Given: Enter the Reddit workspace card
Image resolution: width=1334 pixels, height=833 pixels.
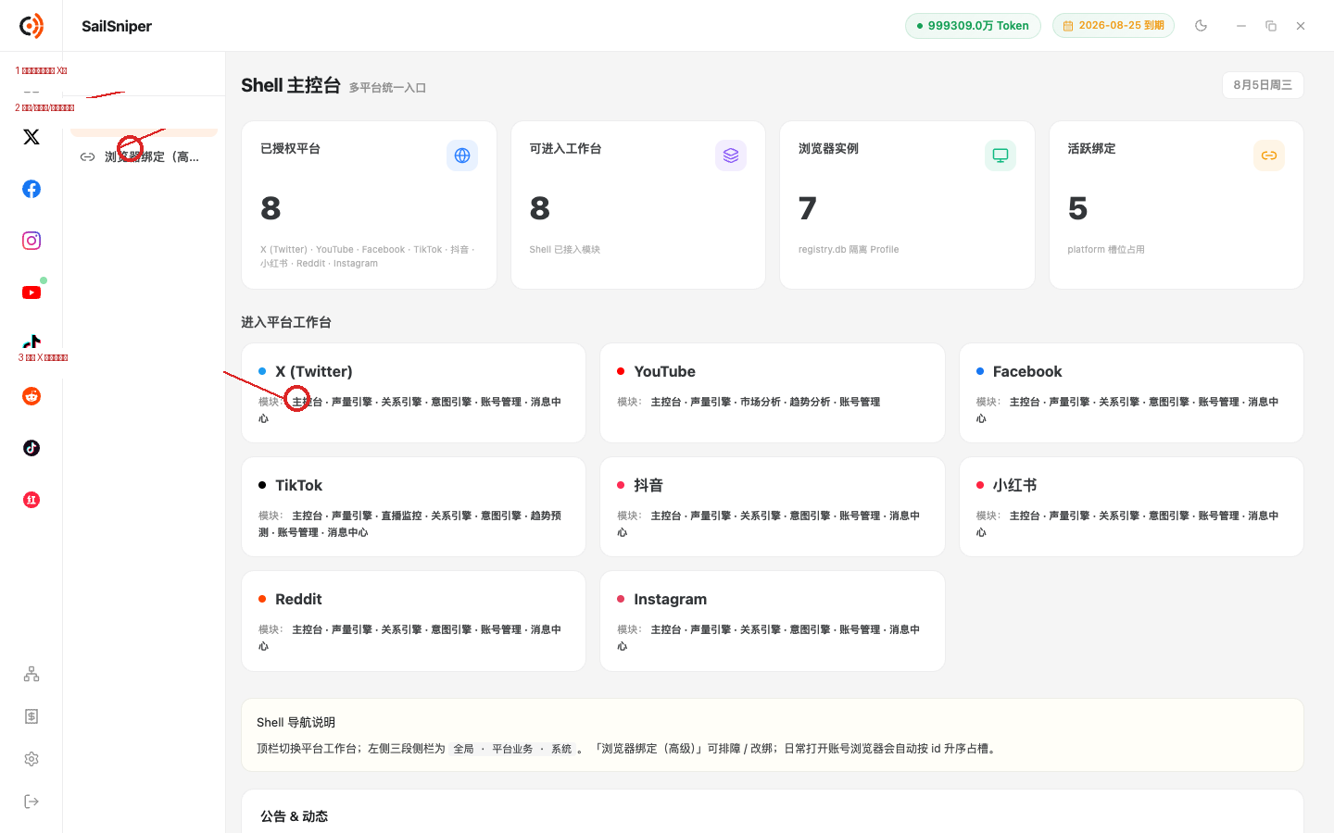Looking at the screenshot, I should (413, 621).
